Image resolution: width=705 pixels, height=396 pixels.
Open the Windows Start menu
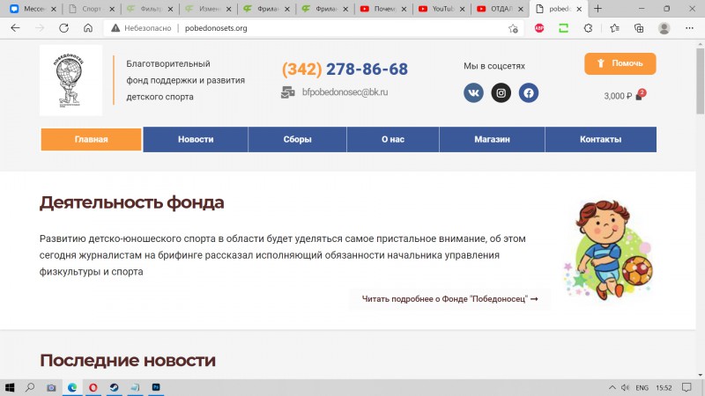tap(10, 387)
